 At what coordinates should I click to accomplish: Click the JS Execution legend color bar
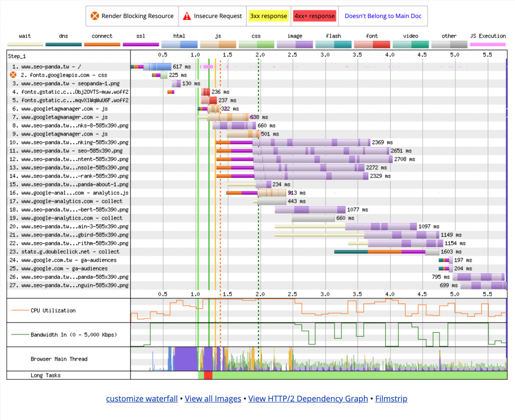[x=488, y=44]
